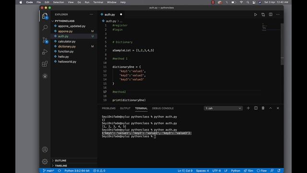Open the Run menu
Screen dimensions: 307x173
[x=87, y=2]
